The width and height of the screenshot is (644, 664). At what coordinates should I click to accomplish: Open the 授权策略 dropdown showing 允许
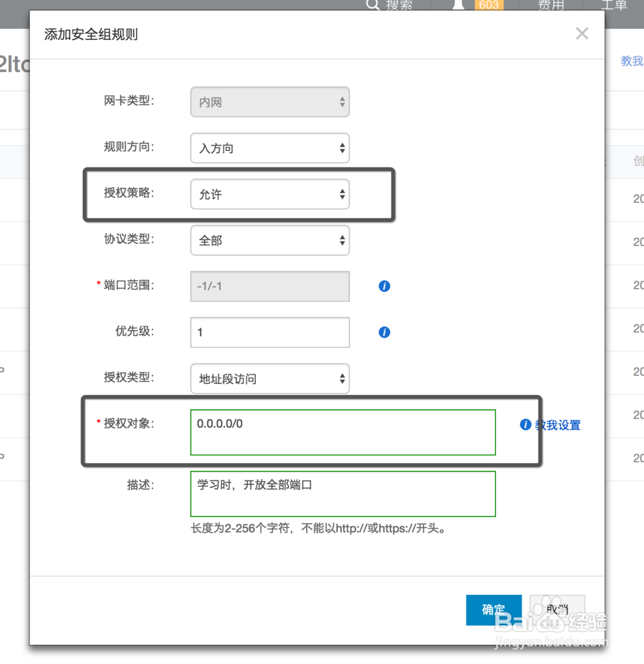tap(270, 194)
